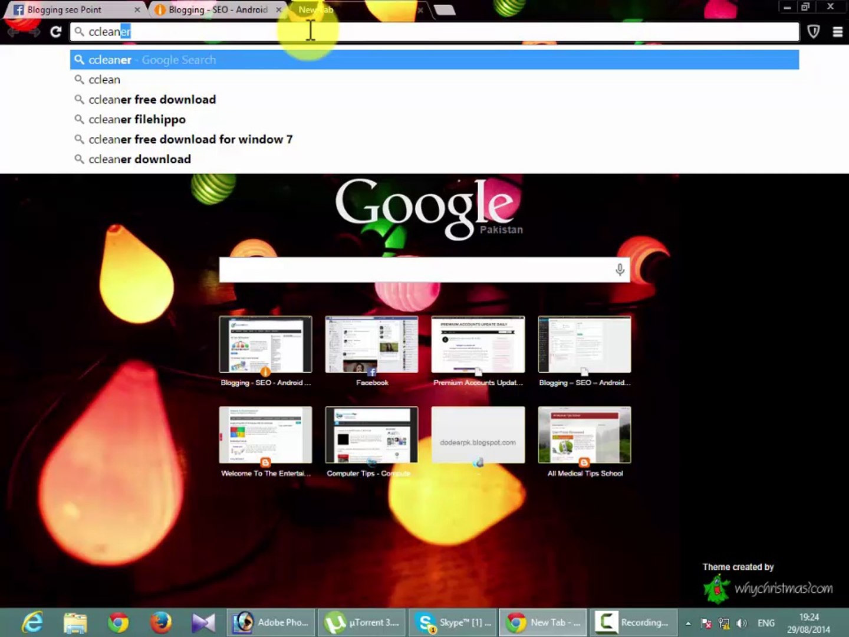Click the ENG language indicator
The image size is (849, 637).
click(766, 623)
